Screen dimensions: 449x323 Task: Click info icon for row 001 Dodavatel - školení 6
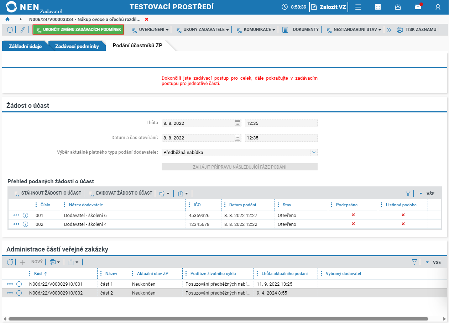coord(25,215)
